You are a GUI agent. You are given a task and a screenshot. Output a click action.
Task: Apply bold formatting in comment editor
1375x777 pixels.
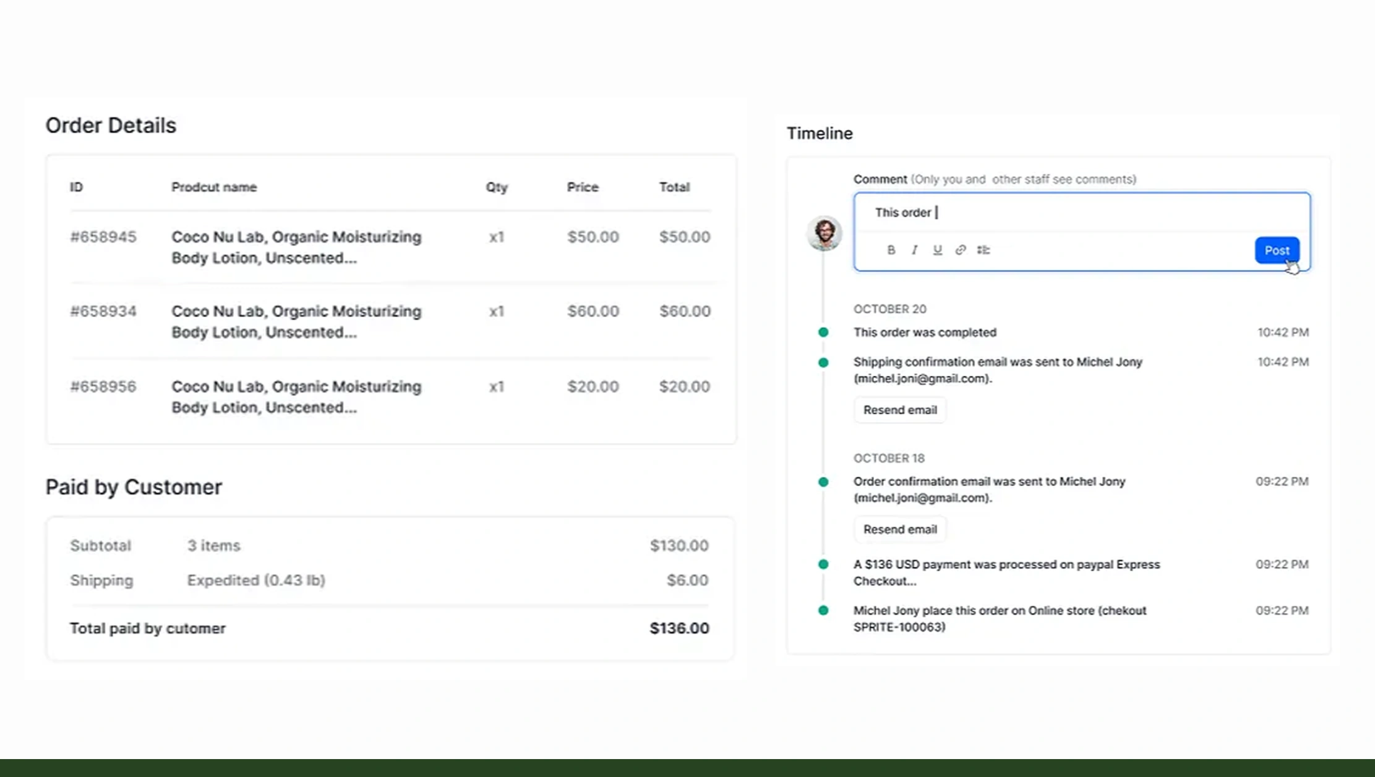click(x=891, y=250)
